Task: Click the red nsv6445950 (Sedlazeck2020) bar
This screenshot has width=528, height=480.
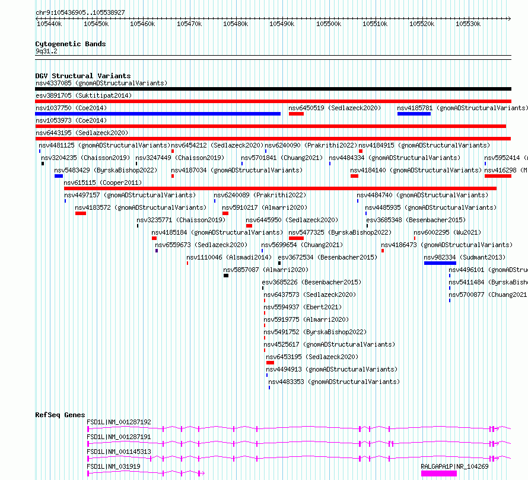Action: click(249, 226)
